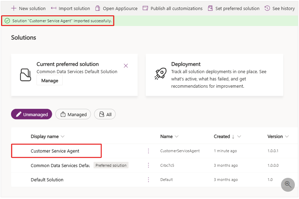This screenshot has width=299, height=199.
Task: Open AppSource via its shopping bag icon
Action: pos(97,8)
